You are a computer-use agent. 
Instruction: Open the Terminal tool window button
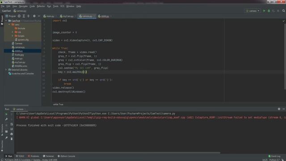click(48, 156)
